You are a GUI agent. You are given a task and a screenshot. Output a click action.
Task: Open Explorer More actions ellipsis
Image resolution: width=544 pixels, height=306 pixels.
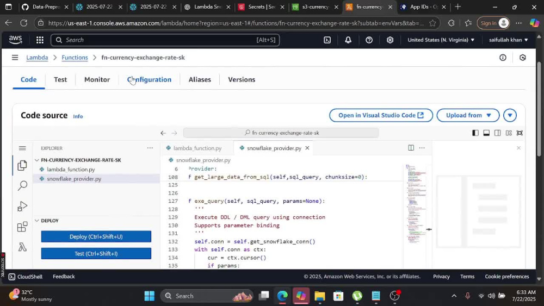point(150,148)
